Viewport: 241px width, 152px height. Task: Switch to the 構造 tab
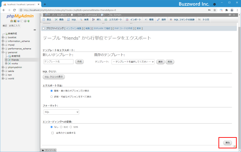click(x=59, y=19)
